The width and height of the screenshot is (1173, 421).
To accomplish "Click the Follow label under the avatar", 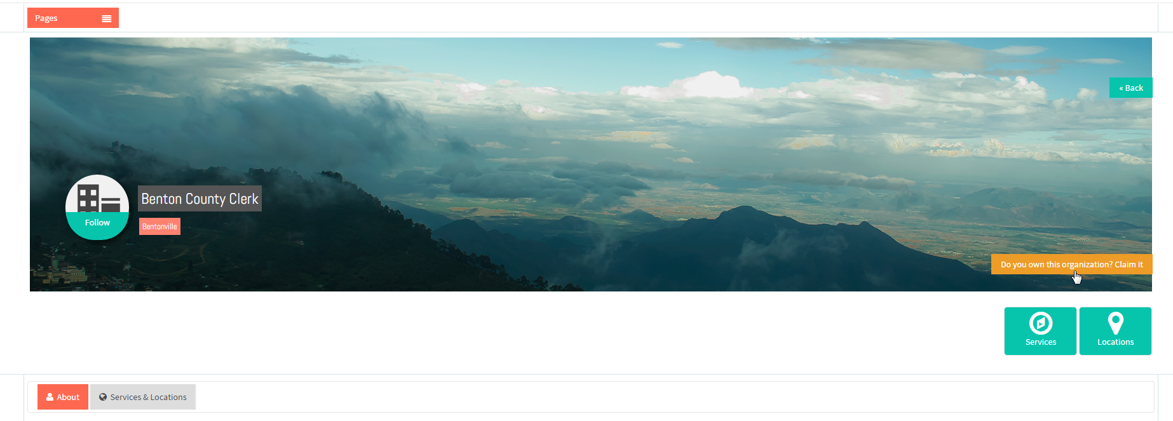I will tap(97, 223).
